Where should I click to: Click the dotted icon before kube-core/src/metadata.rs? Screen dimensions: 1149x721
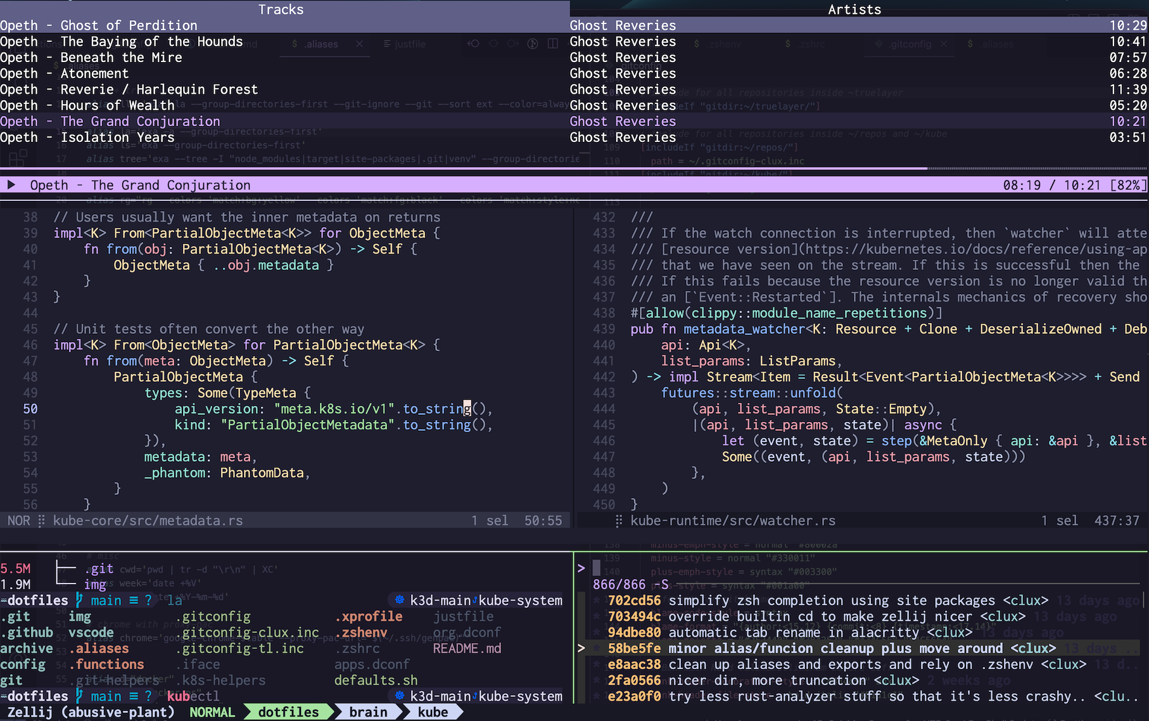pyautogui.click(x=41, y=521)
